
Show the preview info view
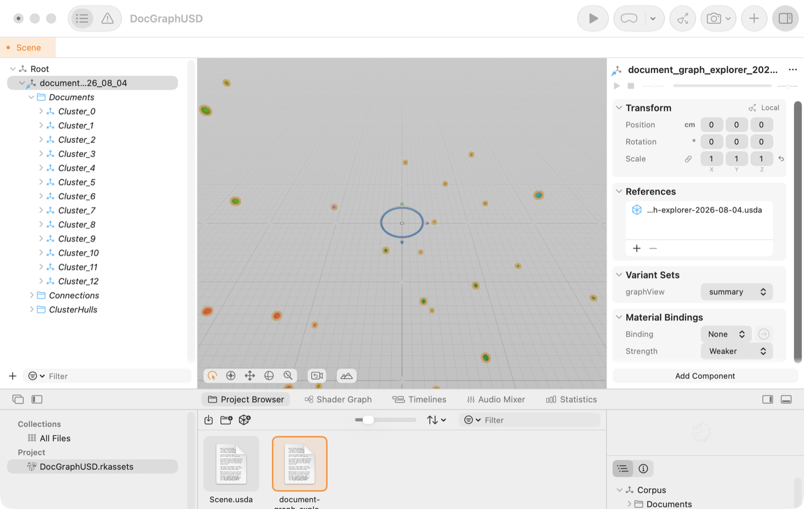point(643,468)
